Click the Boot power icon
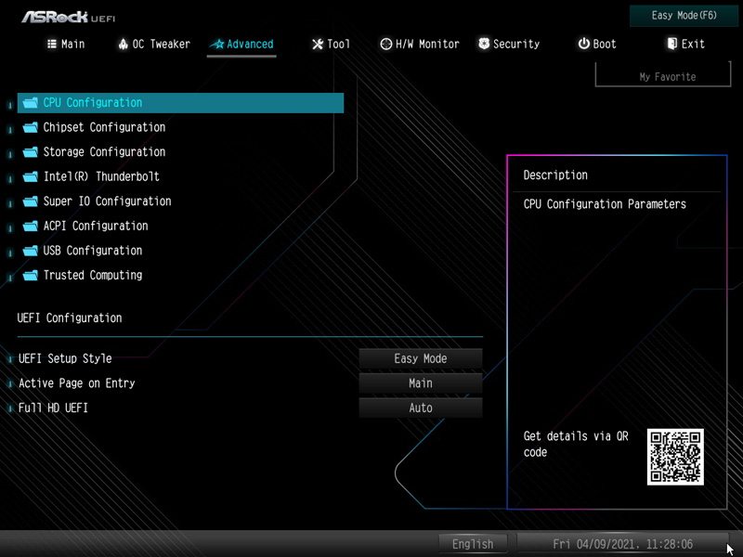 tap(584, 44)
